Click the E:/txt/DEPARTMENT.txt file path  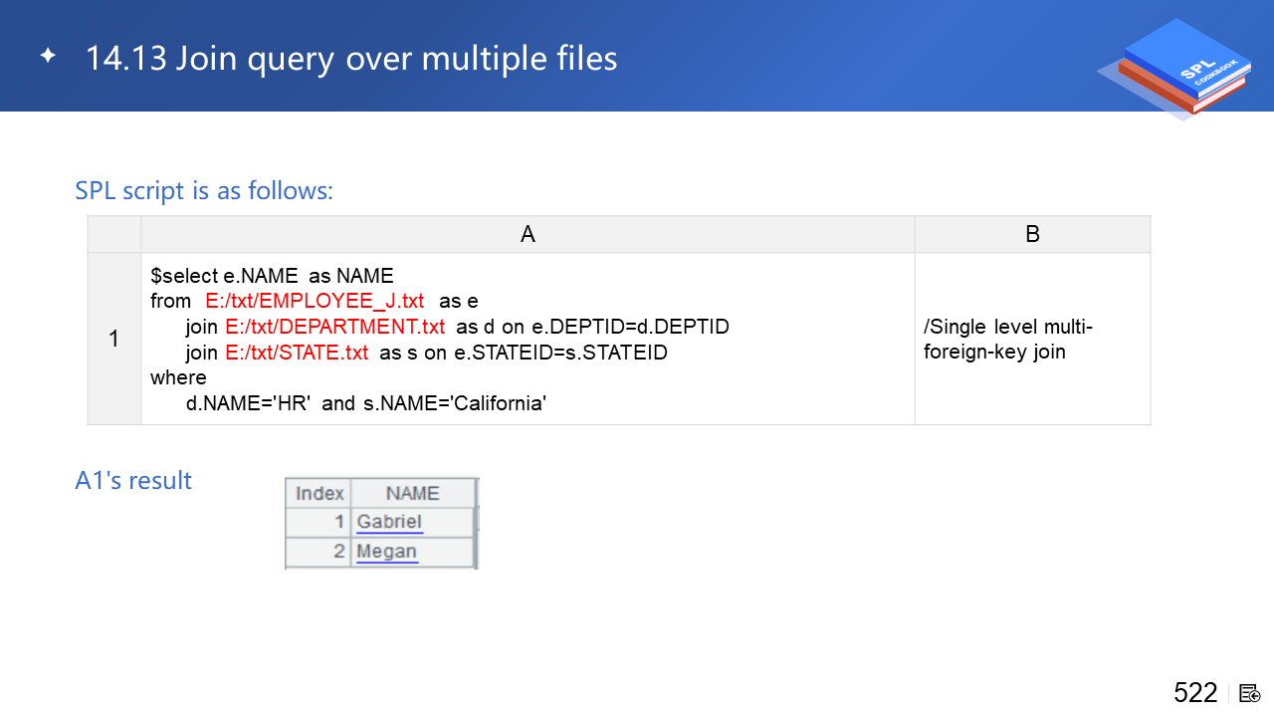tap(334, 327)
